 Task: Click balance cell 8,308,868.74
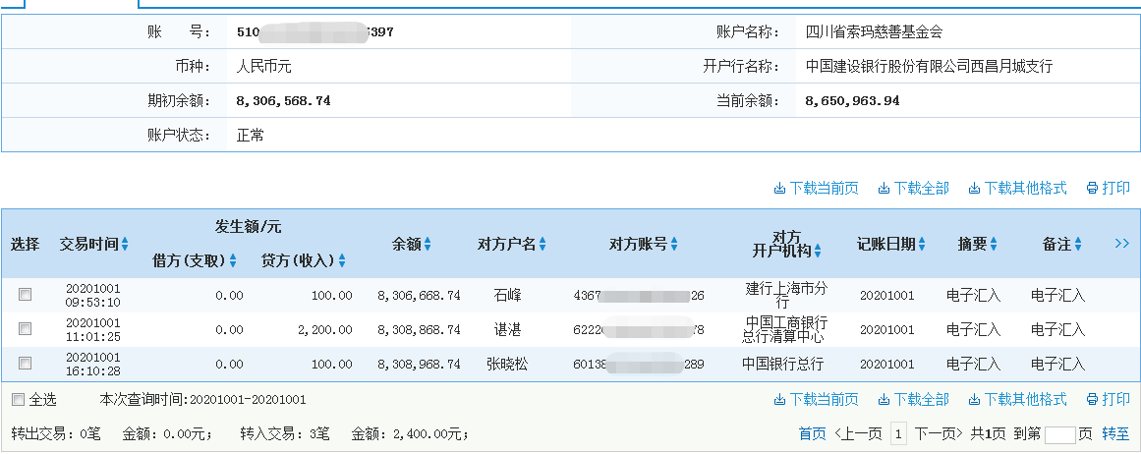click(419, 329)
